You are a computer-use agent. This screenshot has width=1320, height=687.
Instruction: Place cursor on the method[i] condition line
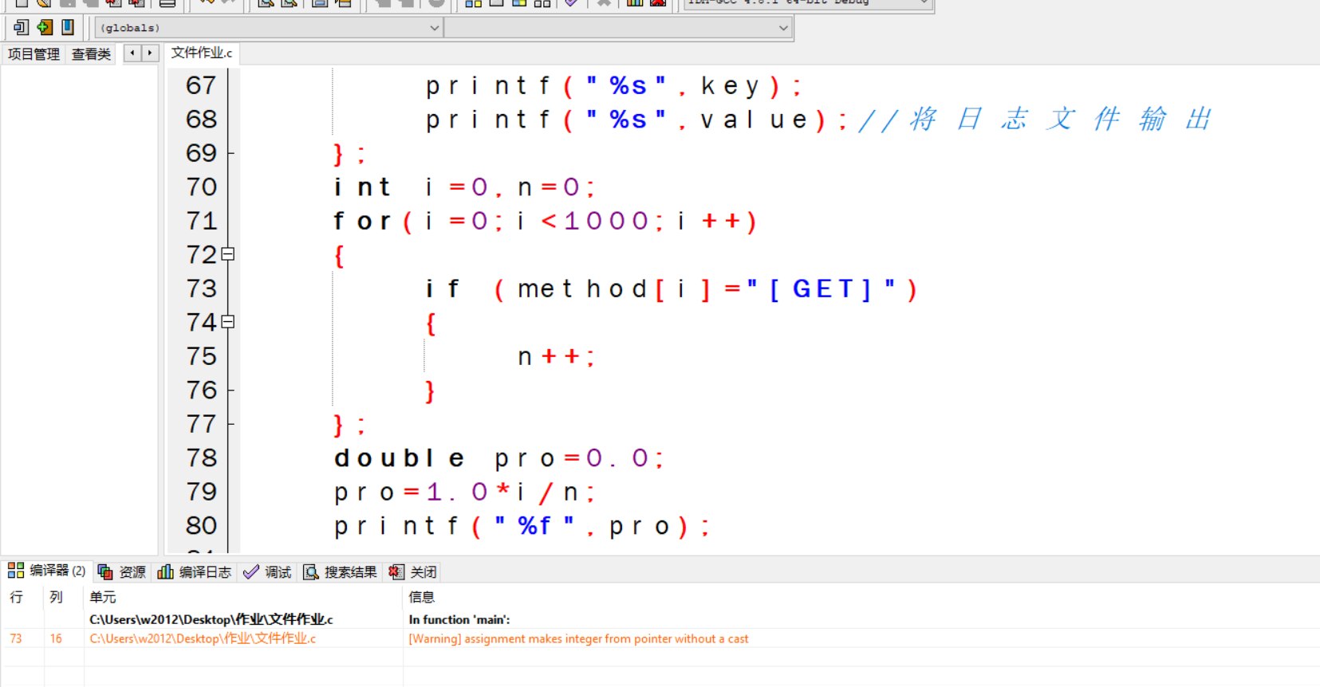point(672,289)
